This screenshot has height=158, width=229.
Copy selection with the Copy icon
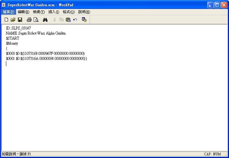[61, 19]
